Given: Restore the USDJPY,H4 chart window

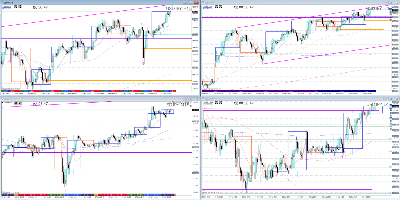Looking at the screenshot, I should click(391, 3).
